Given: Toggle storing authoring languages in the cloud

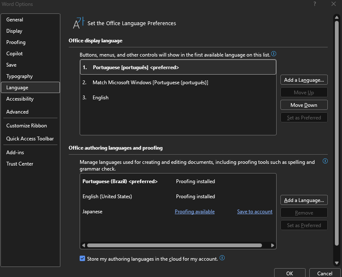Looking at the screenshot, I should tap(82, 259).
